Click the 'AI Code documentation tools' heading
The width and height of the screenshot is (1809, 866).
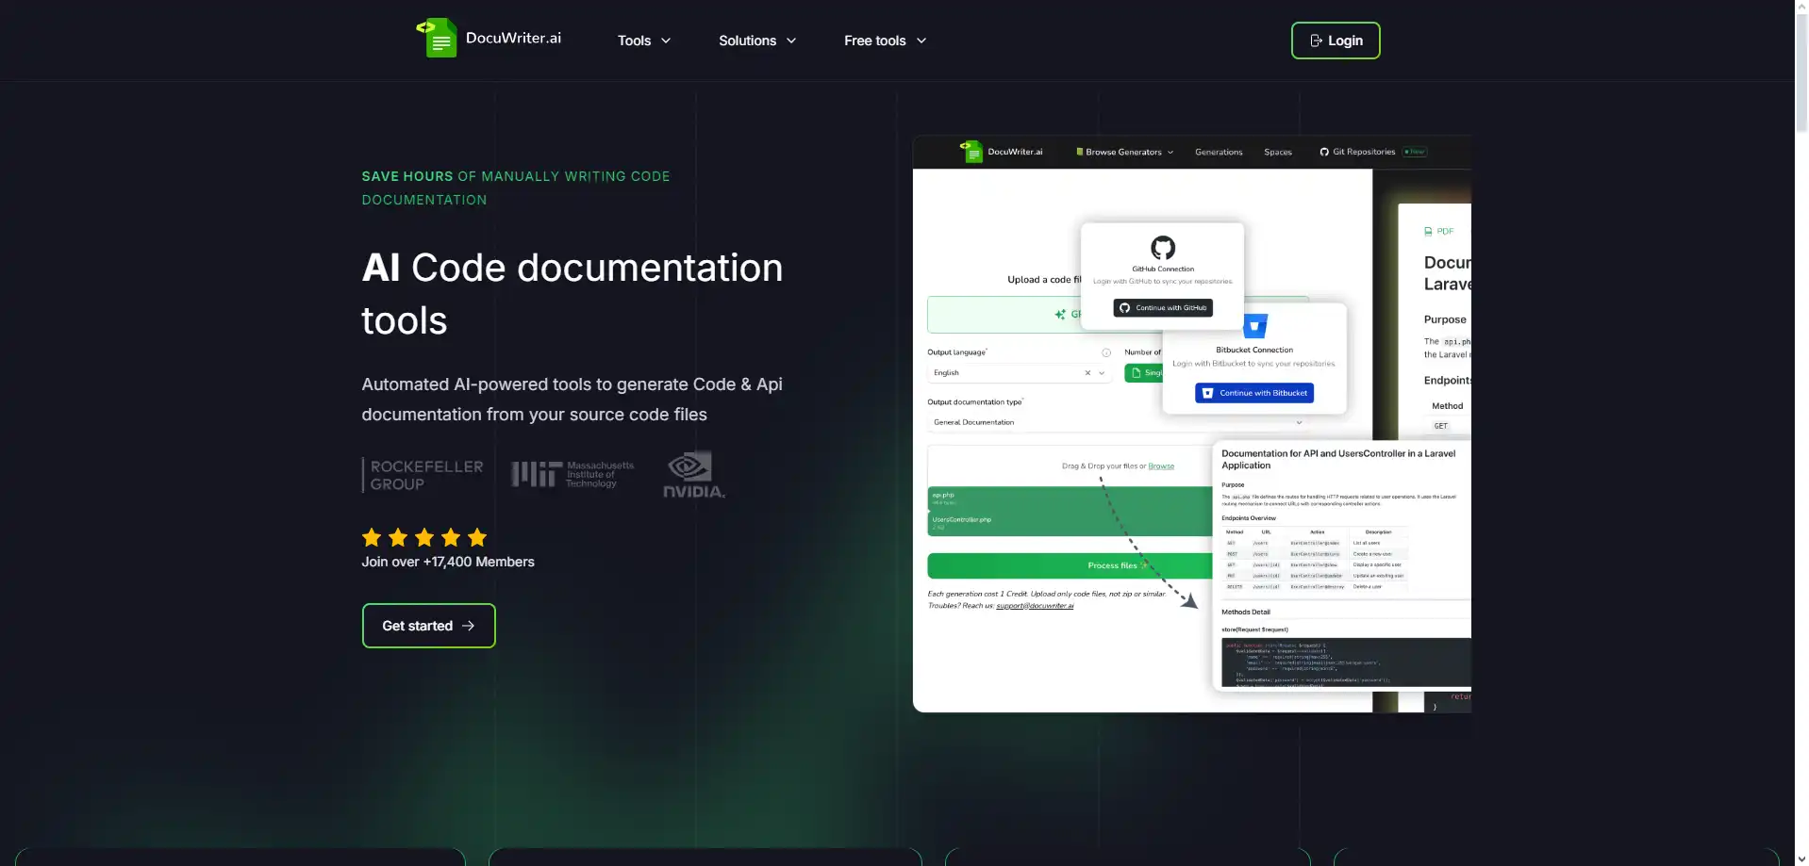573,294
